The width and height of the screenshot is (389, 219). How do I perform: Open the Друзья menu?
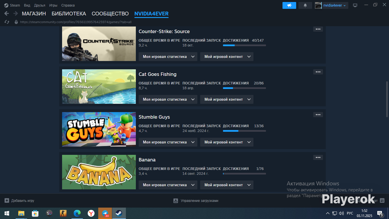40,5
